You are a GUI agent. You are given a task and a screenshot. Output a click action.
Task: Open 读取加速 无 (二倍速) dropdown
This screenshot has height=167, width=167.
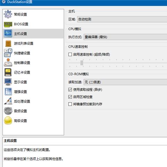(125, 82)
